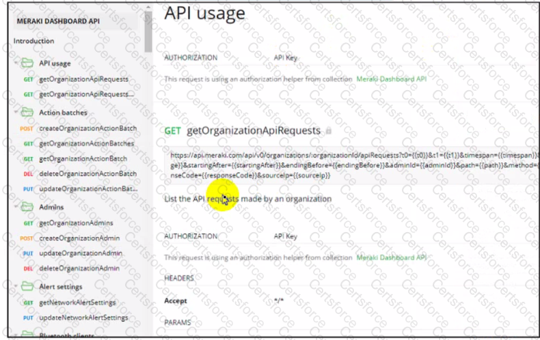Select first getOrganizationApiRequests in sidebar
Viewport: 540px width, 340px height.
coord(83,79)
